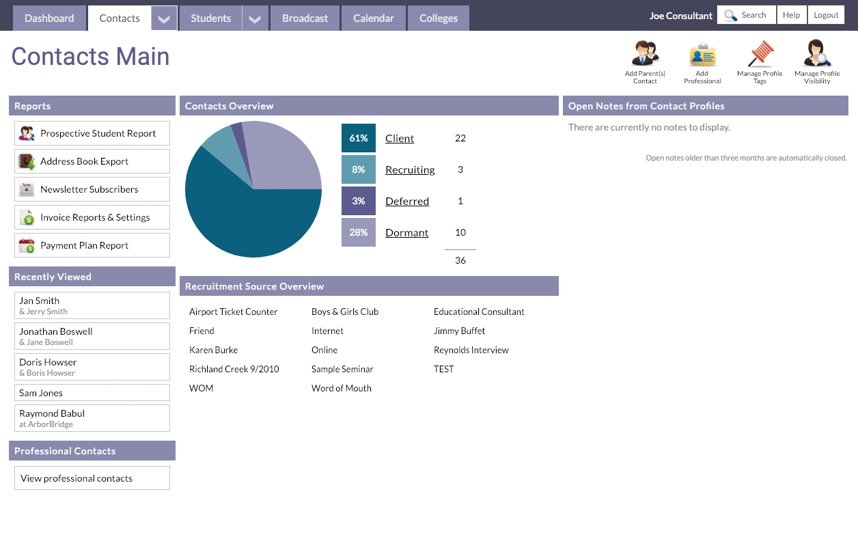Open Manage Profile Visibility icon
858x537 pixels.
point(817,53)
